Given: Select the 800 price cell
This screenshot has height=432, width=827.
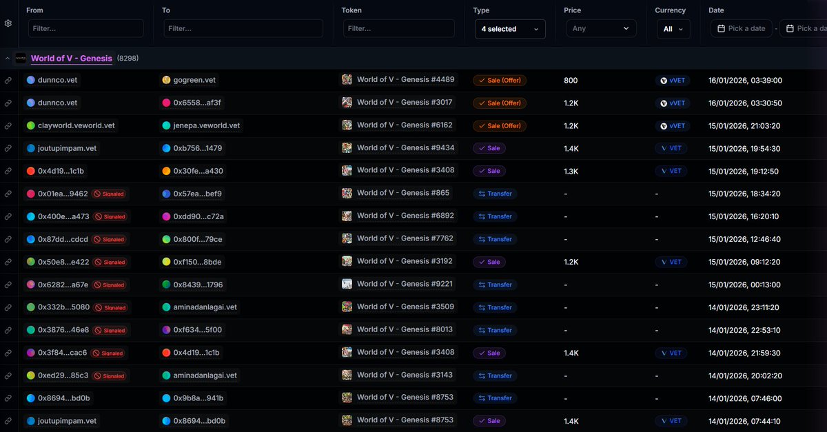Looking at the screenshot, I should tap(571, 81).
